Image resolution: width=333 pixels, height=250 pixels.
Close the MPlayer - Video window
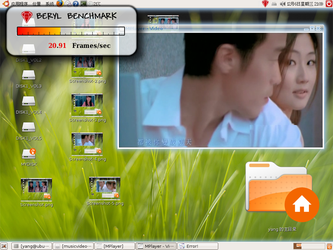tap(318, 29)
